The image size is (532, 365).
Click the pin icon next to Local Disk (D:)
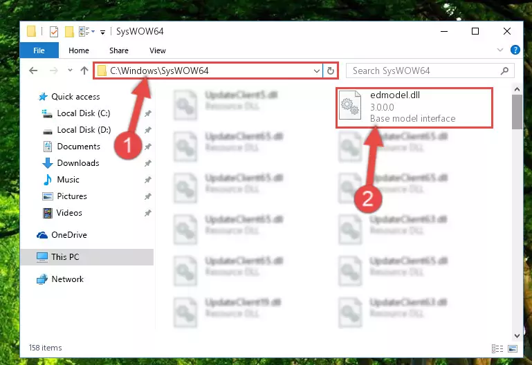click(x=148, y=130)
